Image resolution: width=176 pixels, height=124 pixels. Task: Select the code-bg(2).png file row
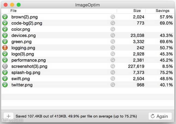click(x=27, y=23)
